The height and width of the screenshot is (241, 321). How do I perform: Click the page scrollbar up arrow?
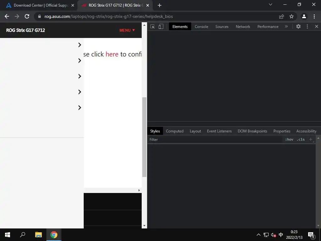144,25
